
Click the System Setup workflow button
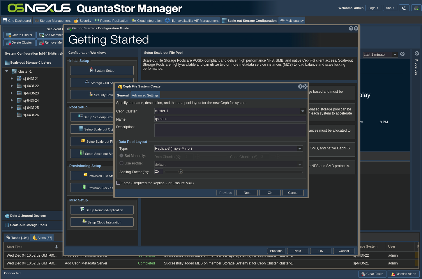[x=102, y=71]
